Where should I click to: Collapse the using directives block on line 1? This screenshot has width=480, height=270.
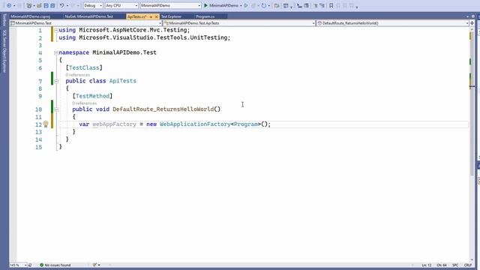(56, 30)
